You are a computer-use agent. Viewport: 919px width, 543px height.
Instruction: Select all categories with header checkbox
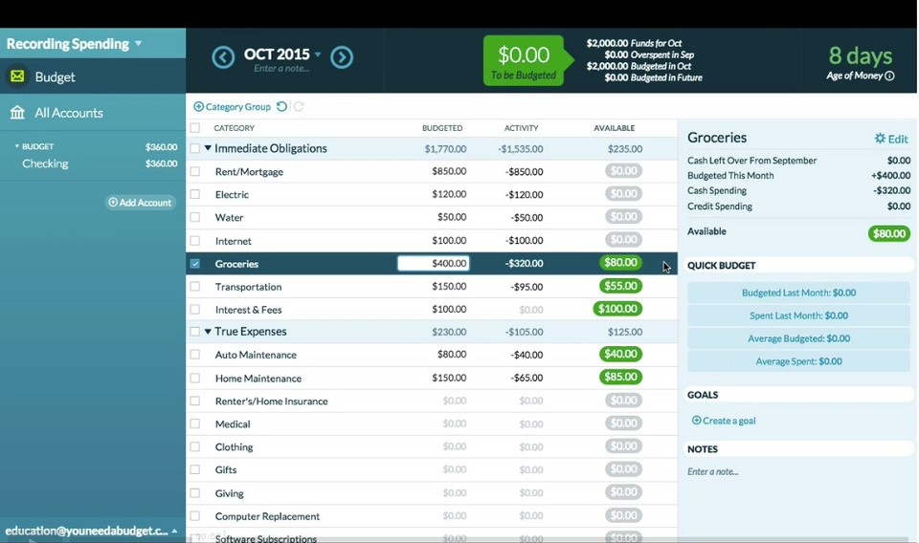coord(195,127)
